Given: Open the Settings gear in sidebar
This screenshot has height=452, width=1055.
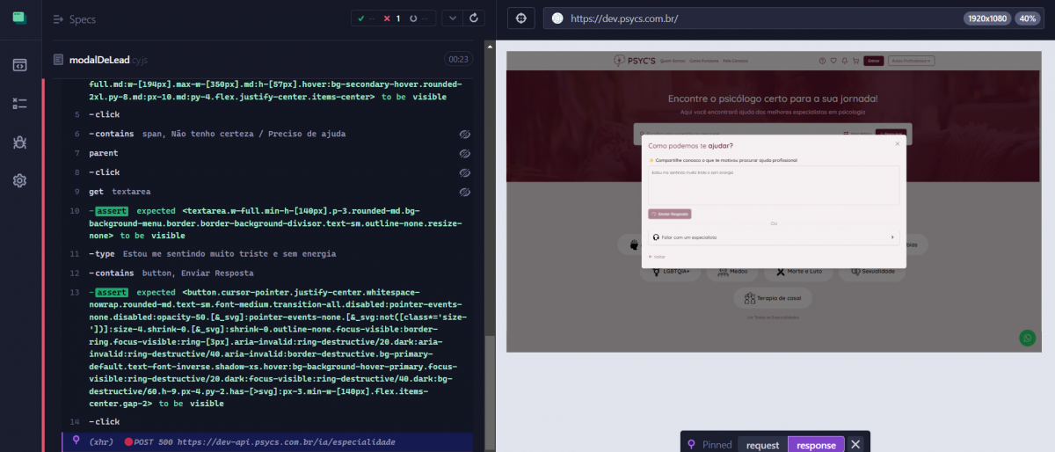Looking at the screenshot, I should 19,180.
